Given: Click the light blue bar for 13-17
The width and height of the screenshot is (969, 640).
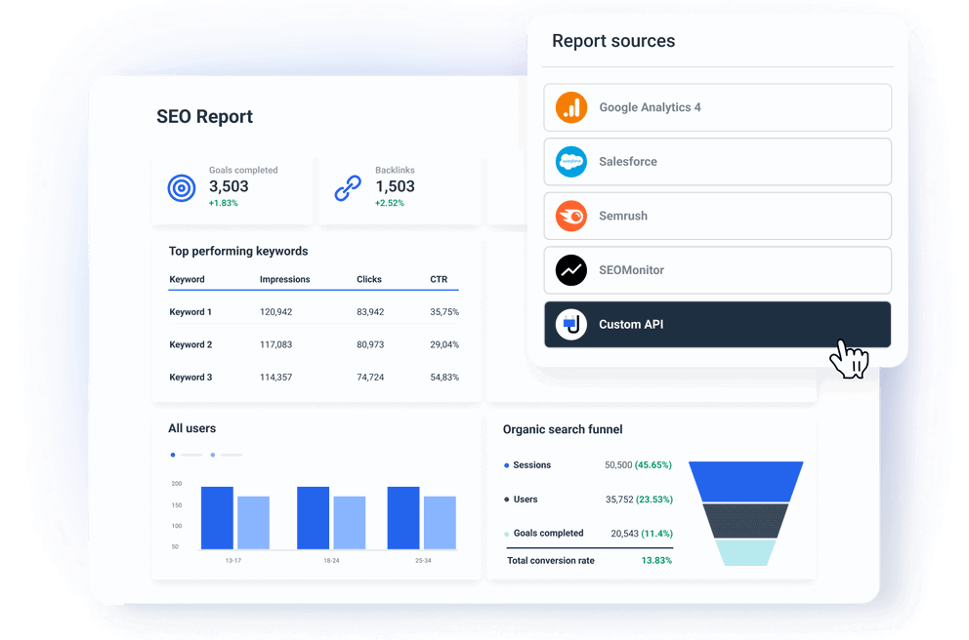Looking at the screenshot, I should pyautogui.click(x=253, y=523).
